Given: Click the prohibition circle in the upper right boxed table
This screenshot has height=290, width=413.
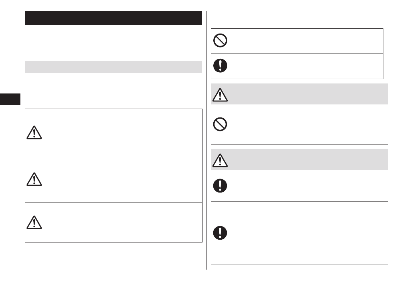Looking at the screenshot, I should coord(221,41).
